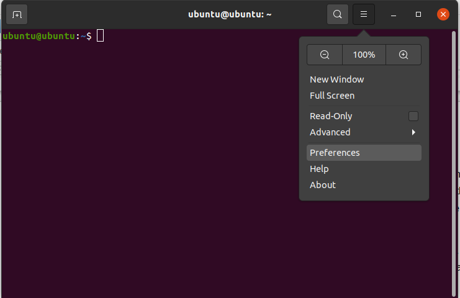Expand the Advanced submenu arrow
Viewport: 460px width, 298px height.
(413, 132)
